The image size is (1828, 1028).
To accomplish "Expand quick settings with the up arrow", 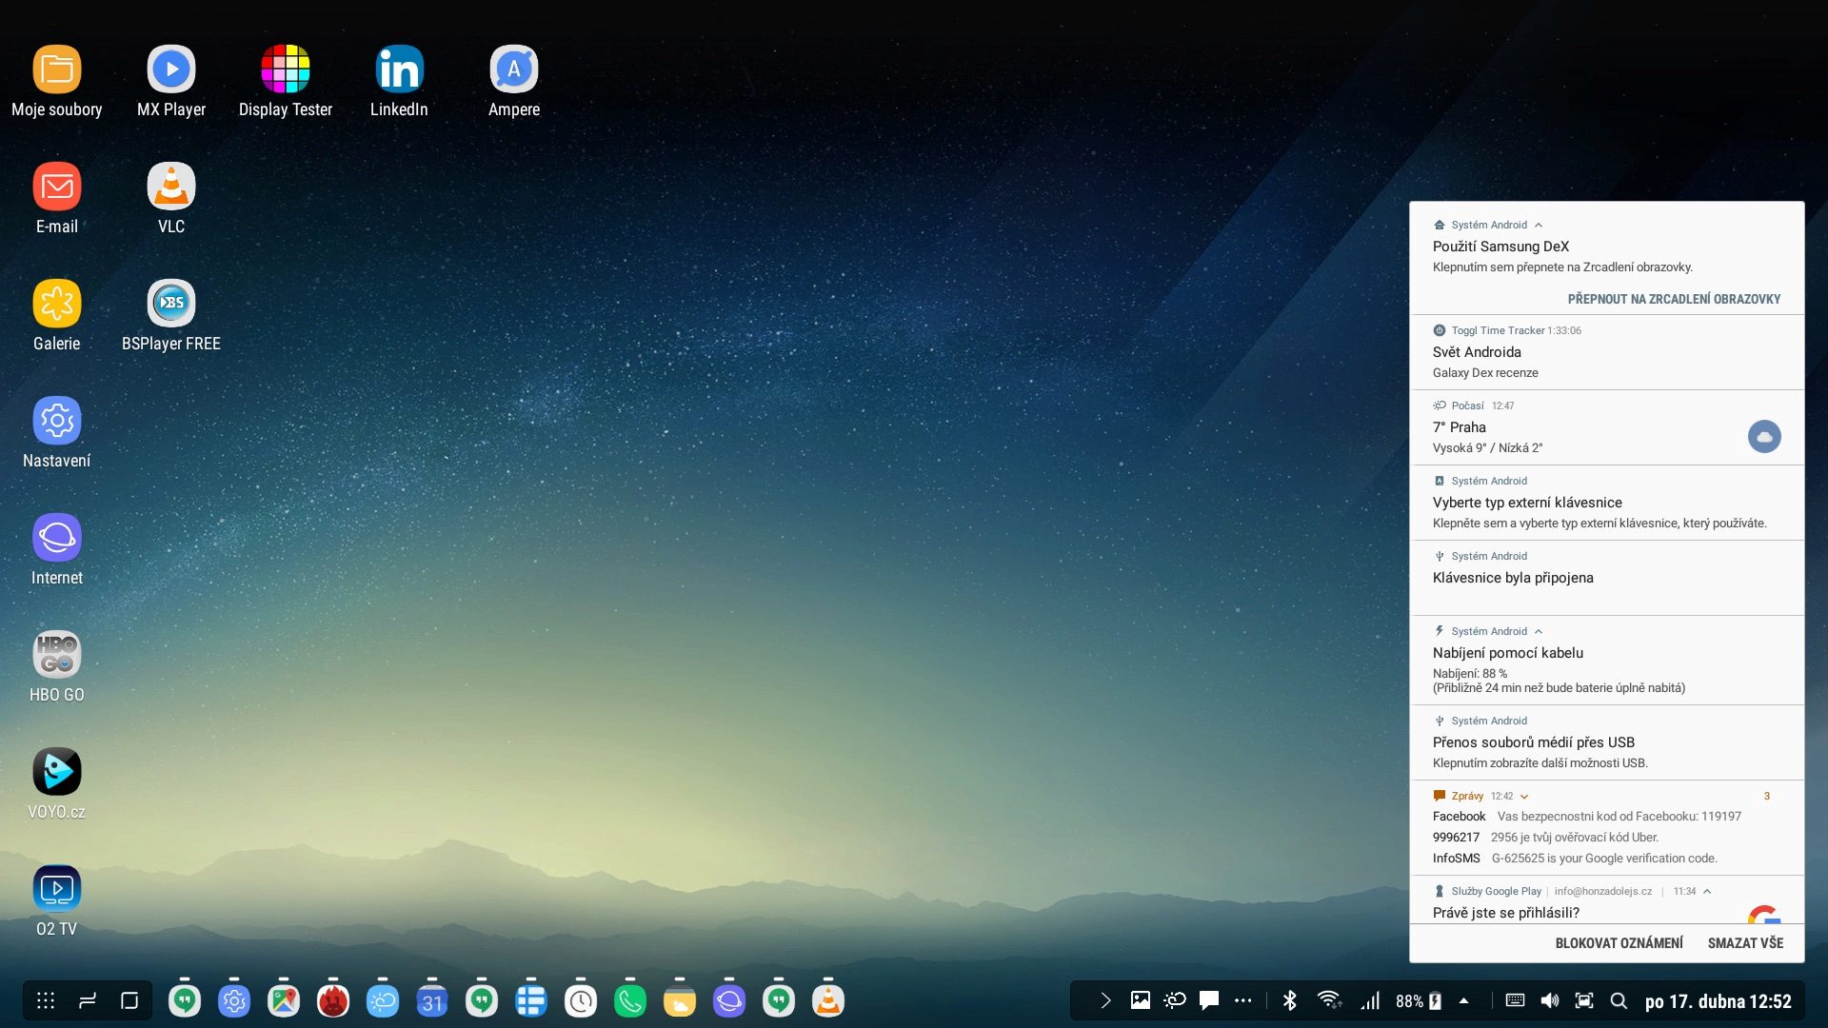I will click(1464, 1000).
